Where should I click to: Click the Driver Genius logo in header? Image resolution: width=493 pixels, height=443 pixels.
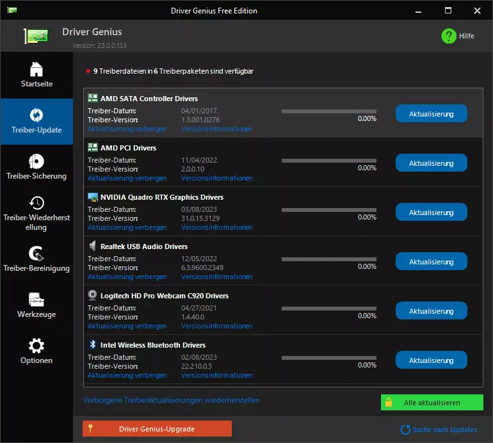36,36
